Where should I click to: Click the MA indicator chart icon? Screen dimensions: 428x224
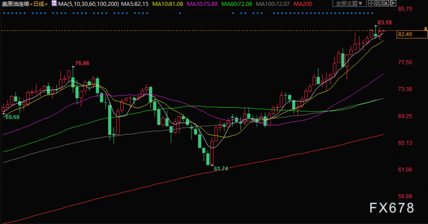[55, 4]
